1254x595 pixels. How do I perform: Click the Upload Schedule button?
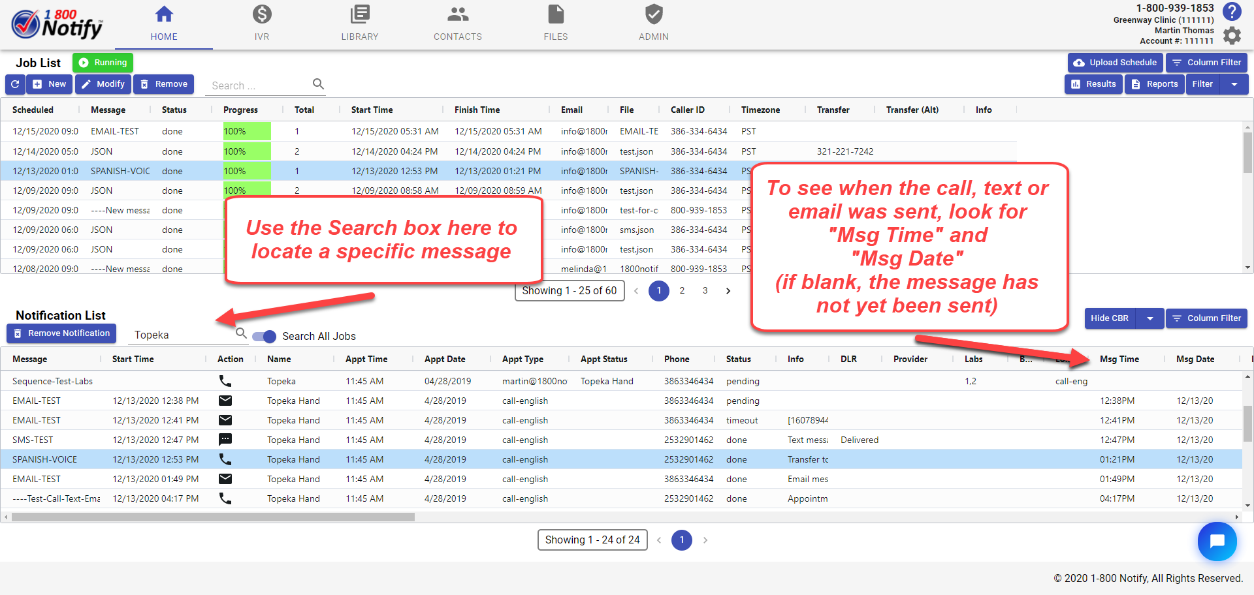tap(1115, 63)
